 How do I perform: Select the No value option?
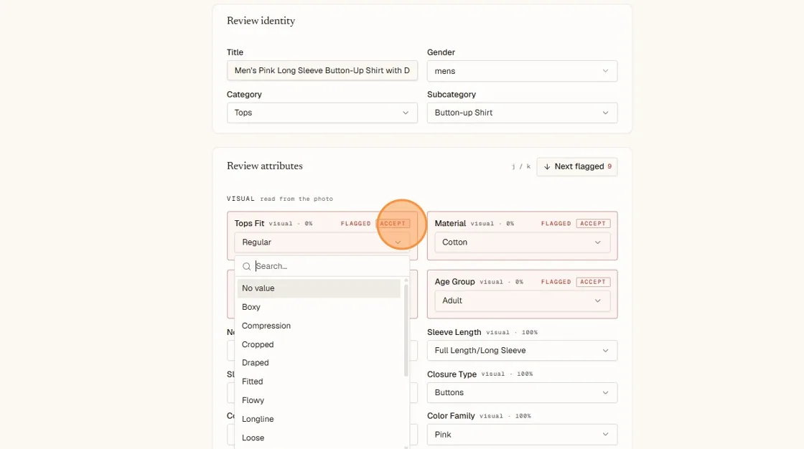[x=319, y=288]
